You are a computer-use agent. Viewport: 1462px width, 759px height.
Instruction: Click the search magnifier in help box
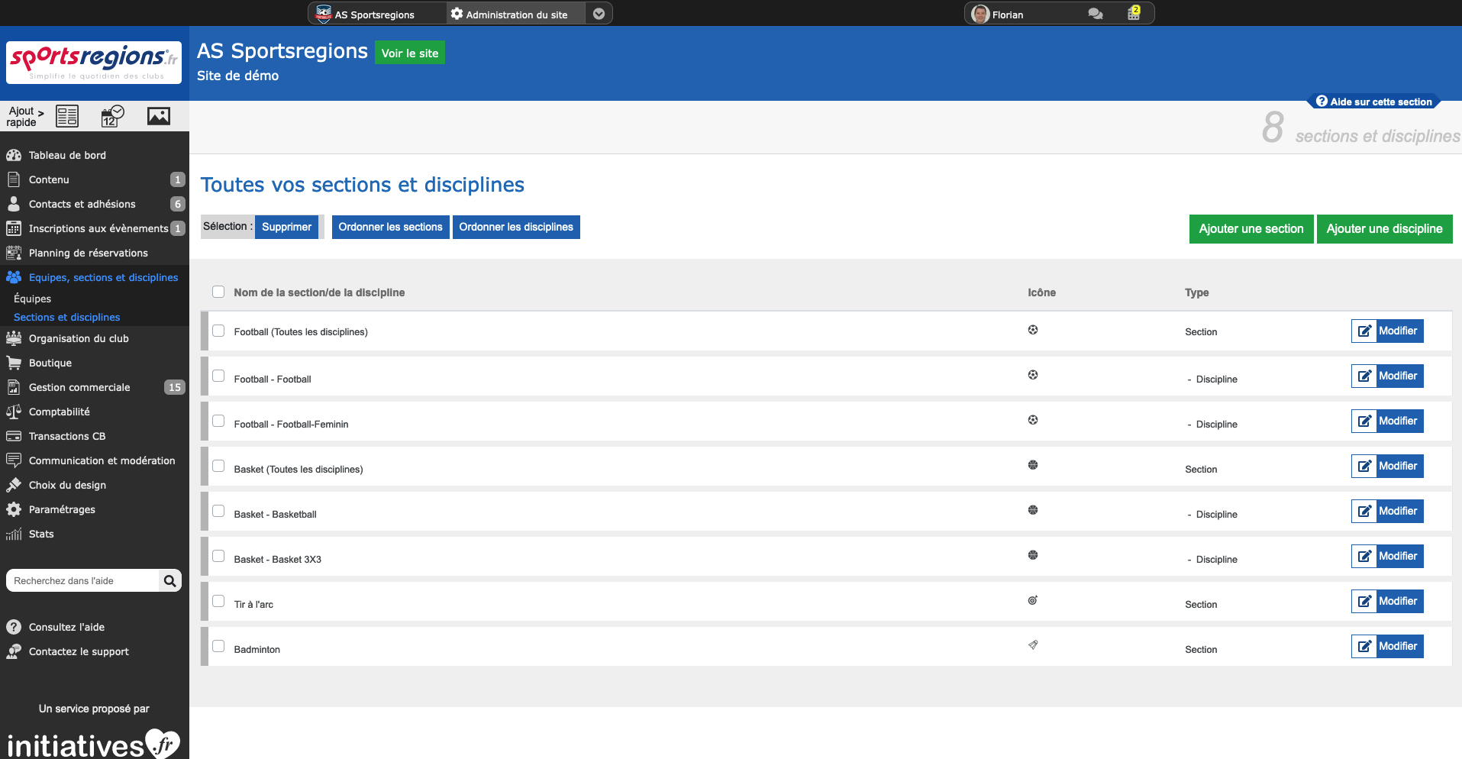(x=169, y=581)
